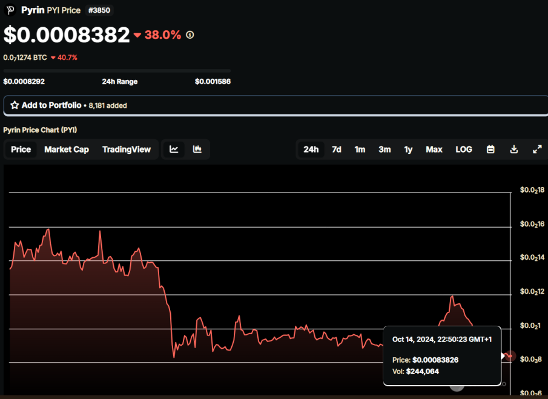Choose the 1m time range
Image resolution: width=548 pixels, height=399 pixels.
[360, 150]
